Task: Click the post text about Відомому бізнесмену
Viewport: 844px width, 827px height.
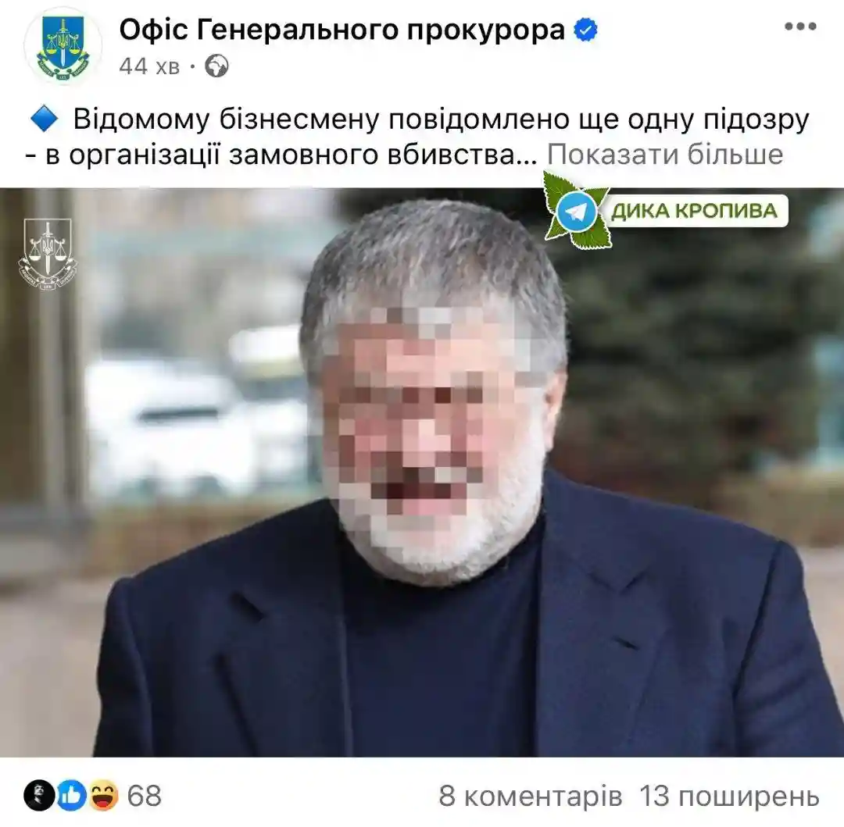Action: click(x=417, y=137)
